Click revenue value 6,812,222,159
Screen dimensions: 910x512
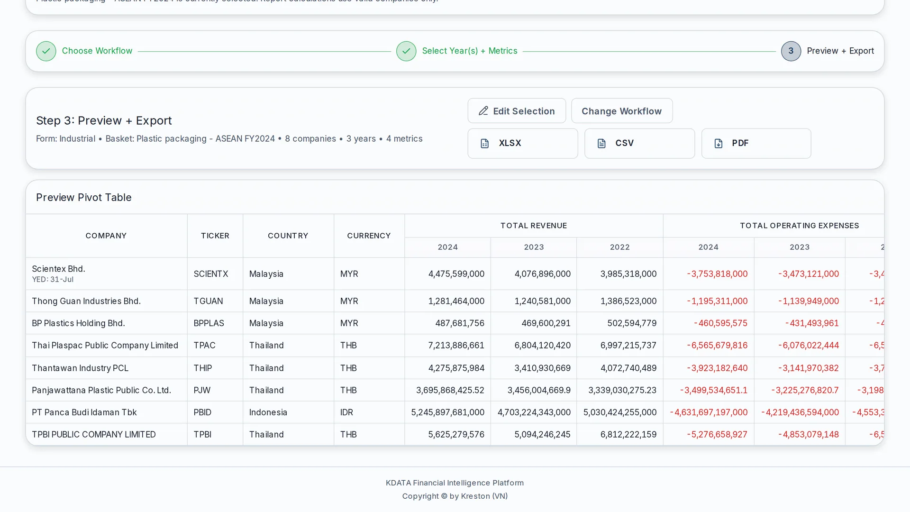[628, 435]
